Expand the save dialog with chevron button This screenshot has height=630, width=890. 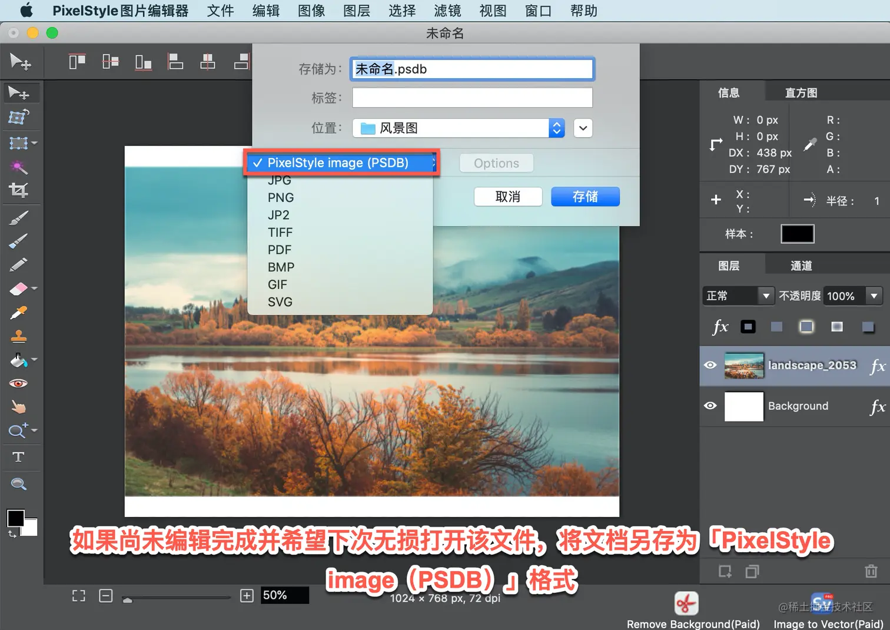(583, 128)
